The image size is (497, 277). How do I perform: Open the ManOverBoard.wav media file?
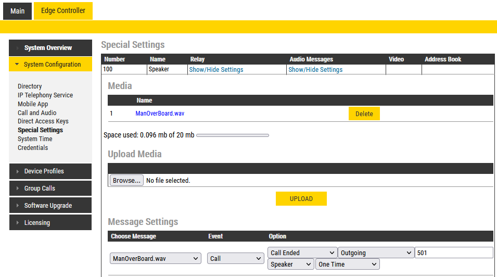(x=160, y=113)
